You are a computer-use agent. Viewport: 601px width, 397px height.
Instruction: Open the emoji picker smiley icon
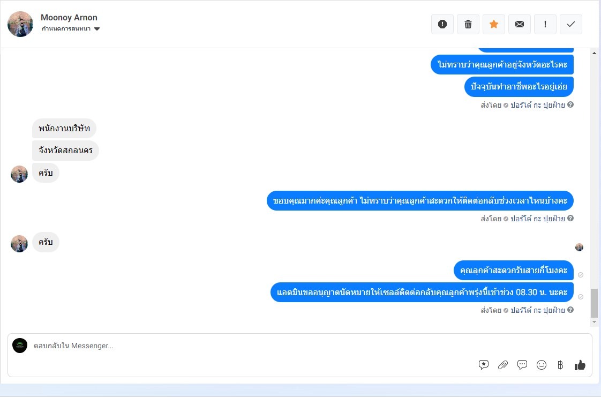pos(541,365)
